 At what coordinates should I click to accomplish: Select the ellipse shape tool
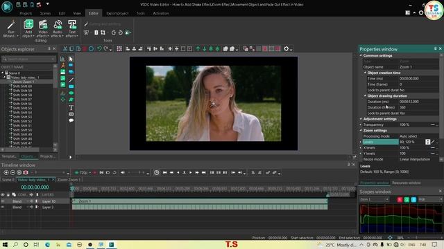(71, 93)
